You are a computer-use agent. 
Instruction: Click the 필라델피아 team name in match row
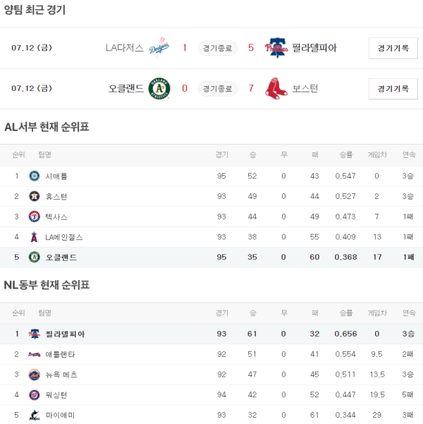[314, 48]
